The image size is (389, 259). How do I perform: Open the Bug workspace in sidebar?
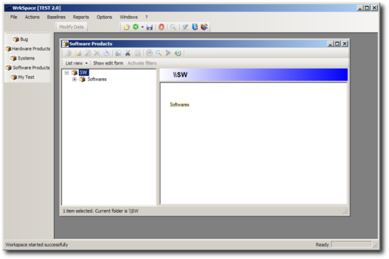point(20,39)
